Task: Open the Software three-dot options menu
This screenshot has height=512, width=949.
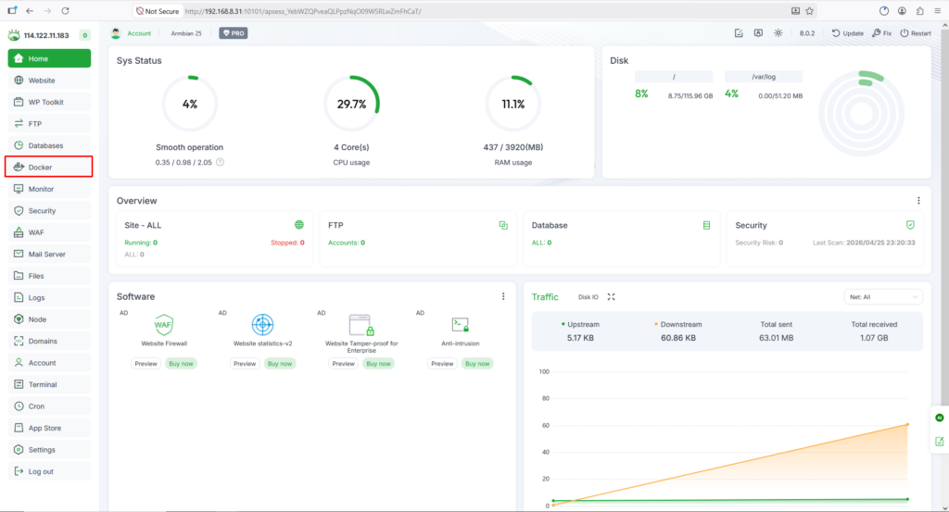Action: coord(503,296)
